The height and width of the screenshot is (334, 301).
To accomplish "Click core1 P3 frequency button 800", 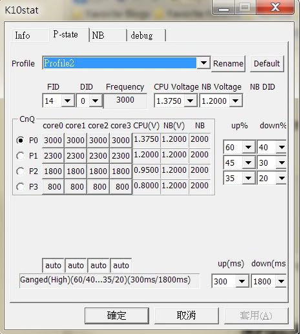I will 76,187.
